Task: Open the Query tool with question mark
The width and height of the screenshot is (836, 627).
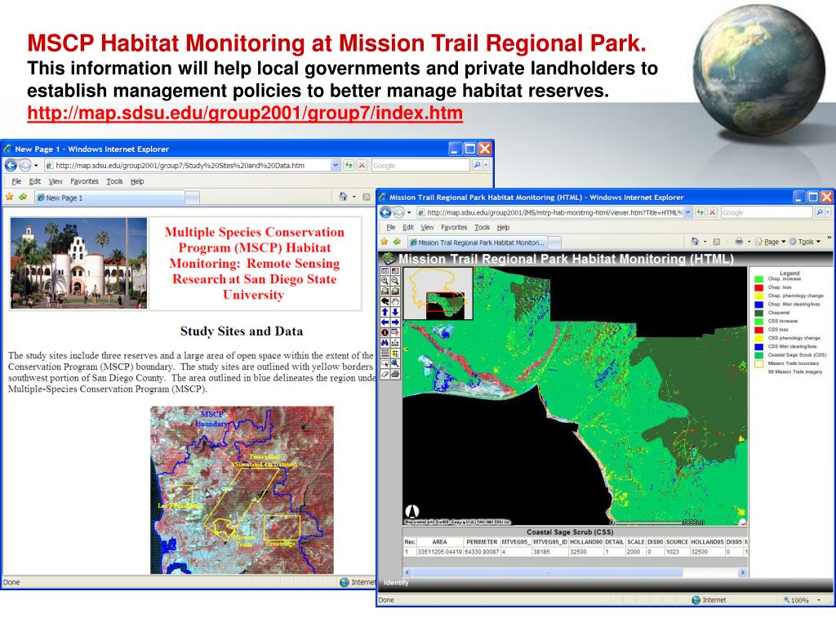Action: coord(396,333)
